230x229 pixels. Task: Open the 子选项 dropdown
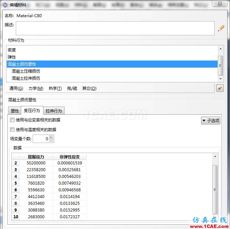coord(210,121)
